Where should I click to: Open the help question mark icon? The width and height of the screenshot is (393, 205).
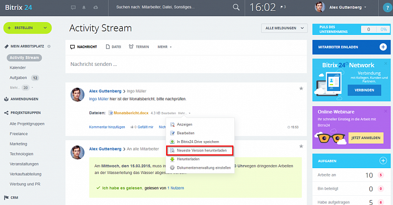pyautogui.click(x=388, y=8)
